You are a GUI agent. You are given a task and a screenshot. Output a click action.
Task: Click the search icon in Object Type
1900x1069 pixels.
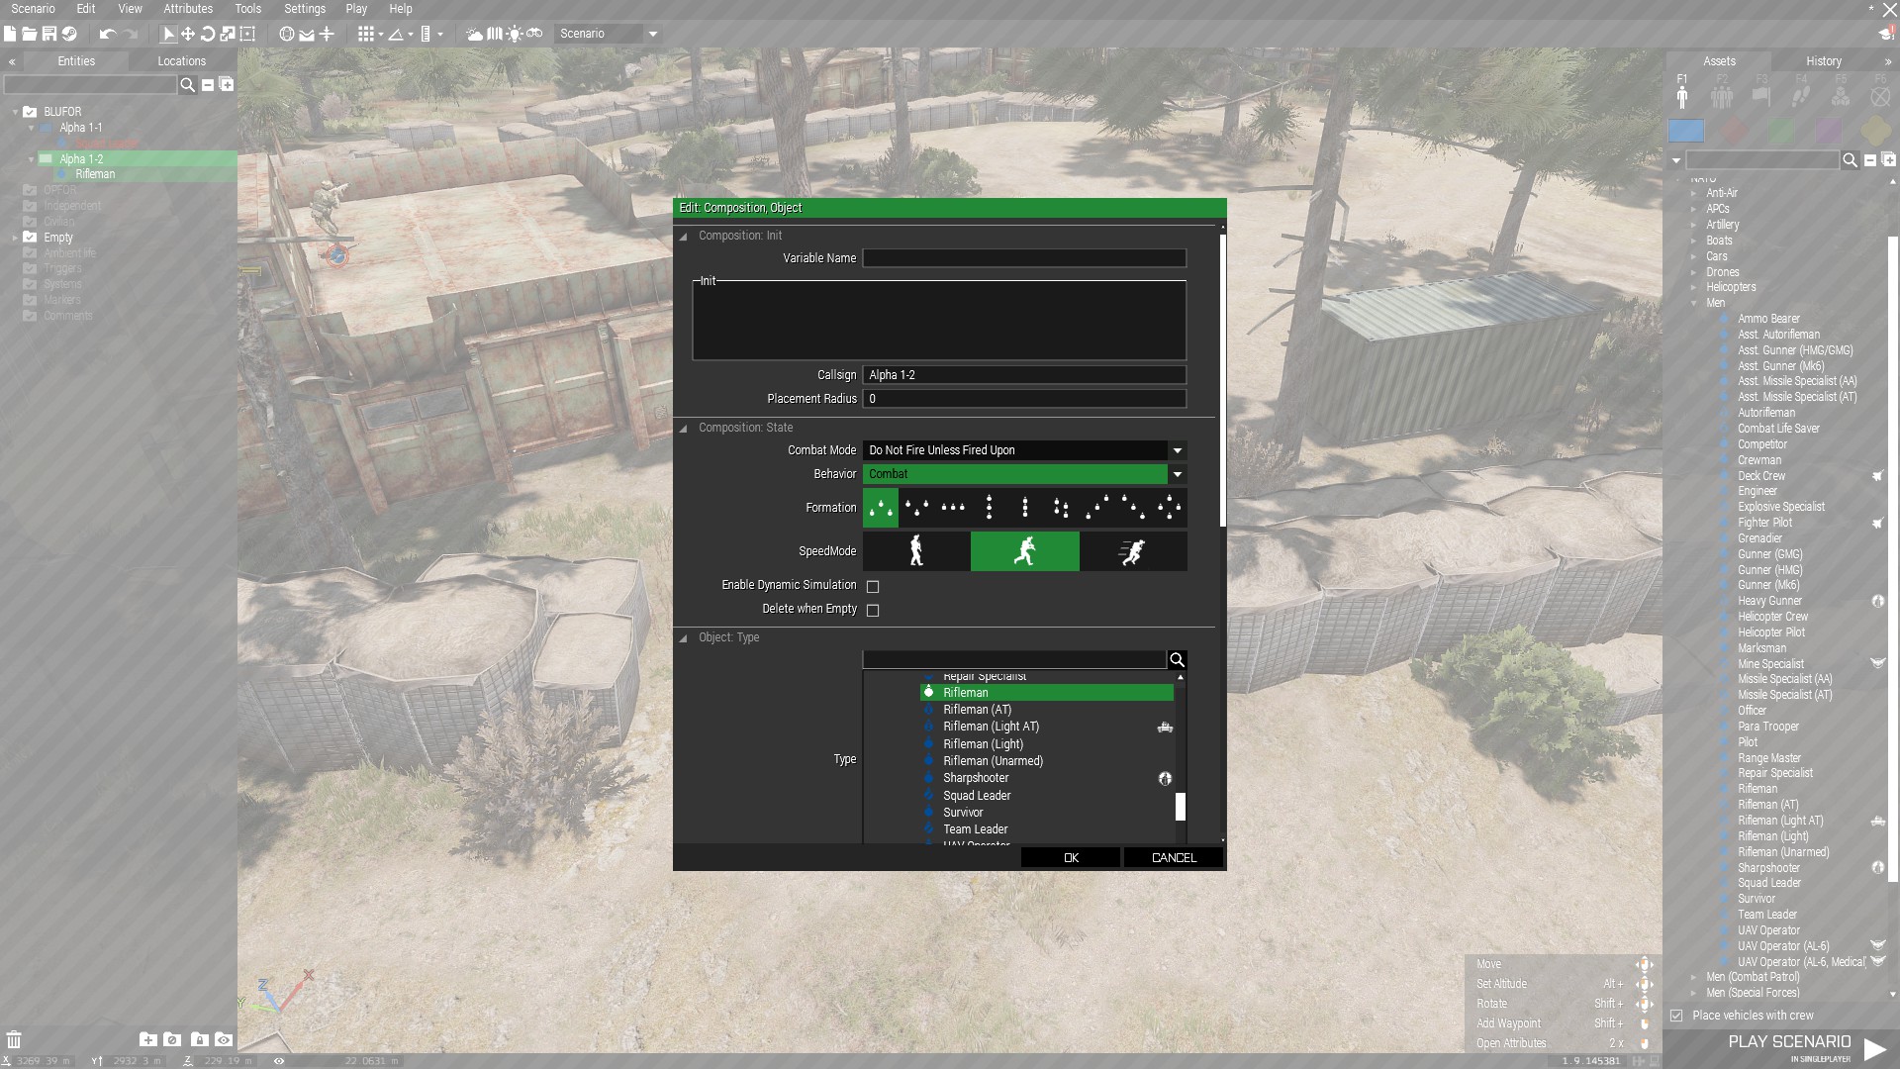[1177, 660]
